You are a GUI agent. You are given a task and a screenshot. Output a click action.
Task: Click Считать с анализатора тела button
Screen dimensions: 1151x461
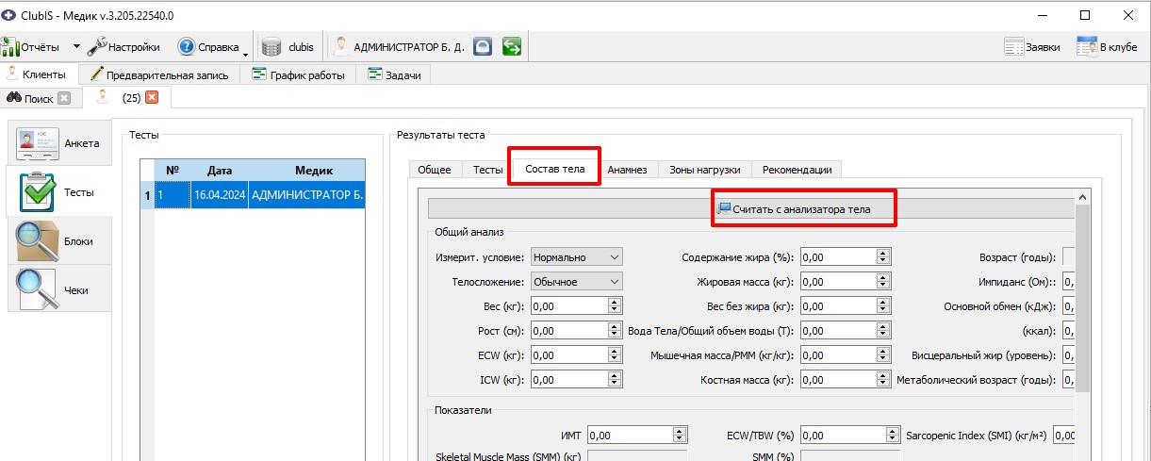802,209
